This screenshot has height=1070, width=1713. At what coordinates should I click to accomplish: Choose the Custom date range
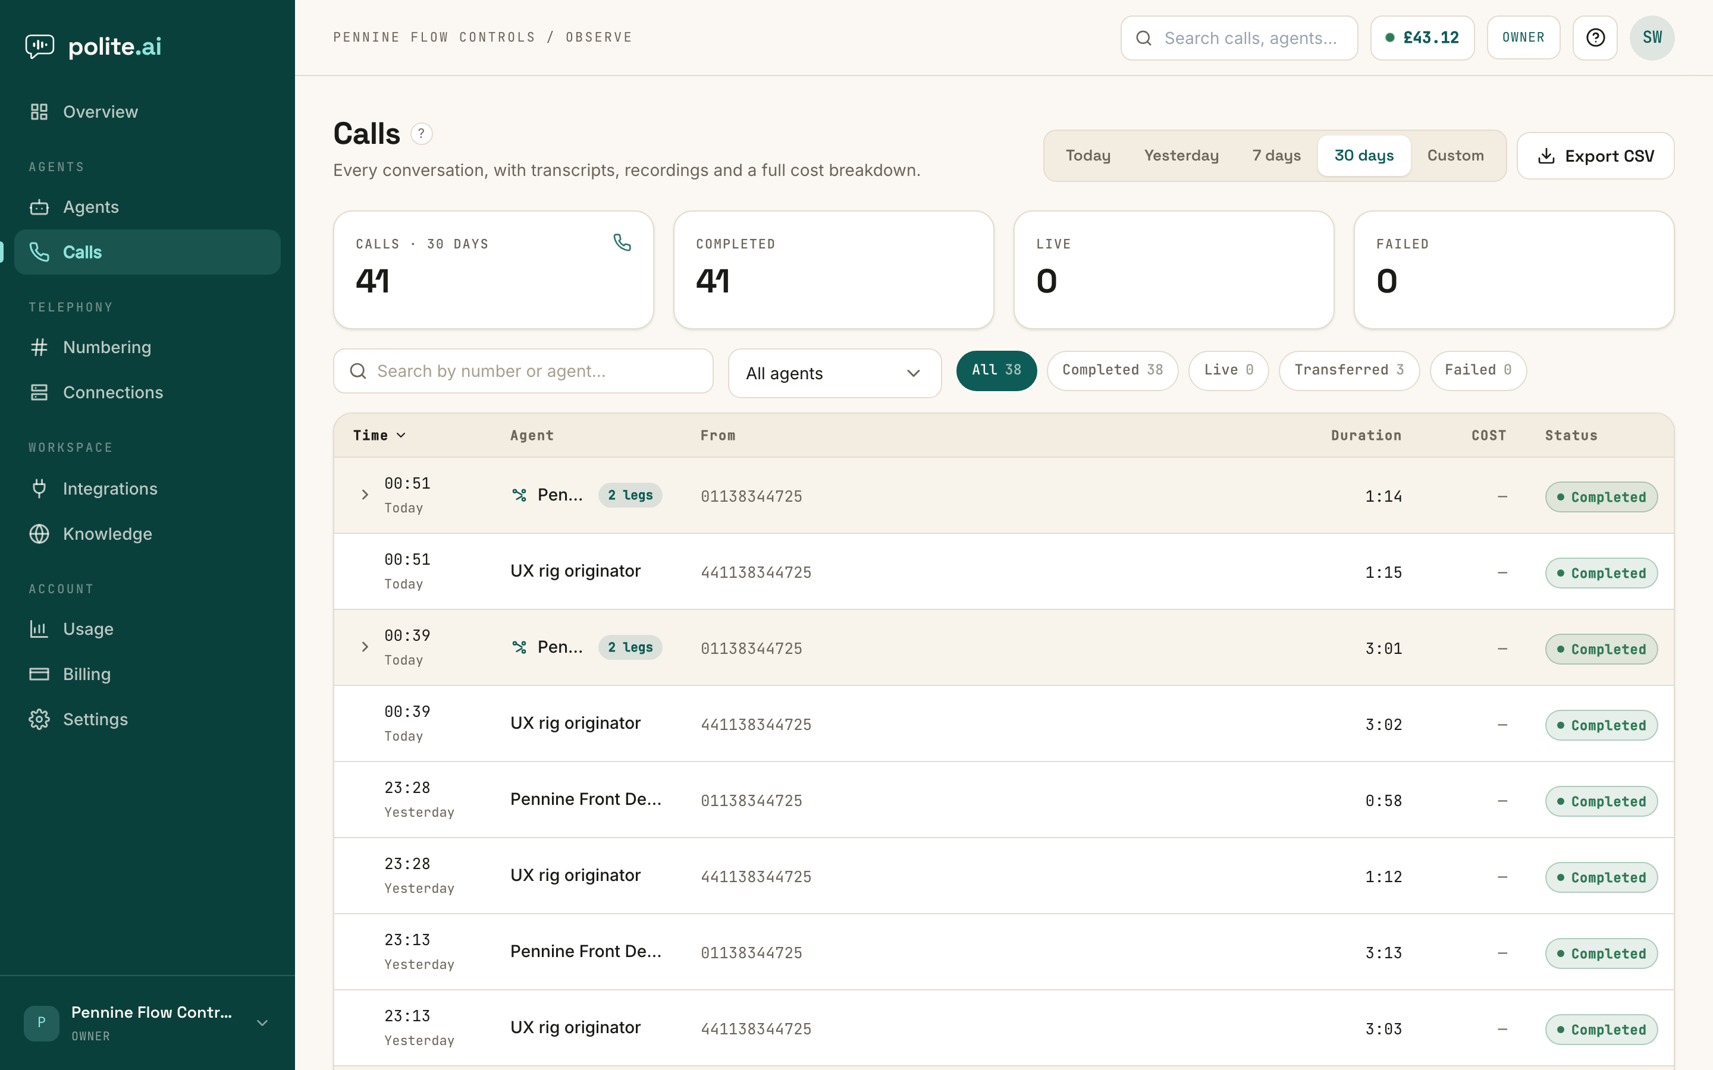[x=1455, y=156]
